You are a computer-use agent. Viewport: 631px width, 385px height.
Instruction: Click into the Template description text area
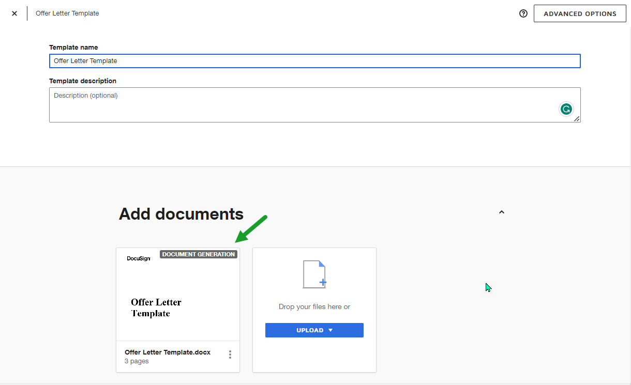coord(300,105)
